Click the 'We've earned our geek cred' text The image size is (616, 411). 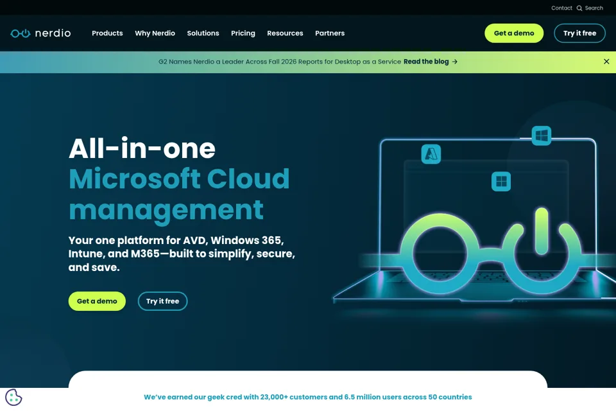tap(307, 397)
